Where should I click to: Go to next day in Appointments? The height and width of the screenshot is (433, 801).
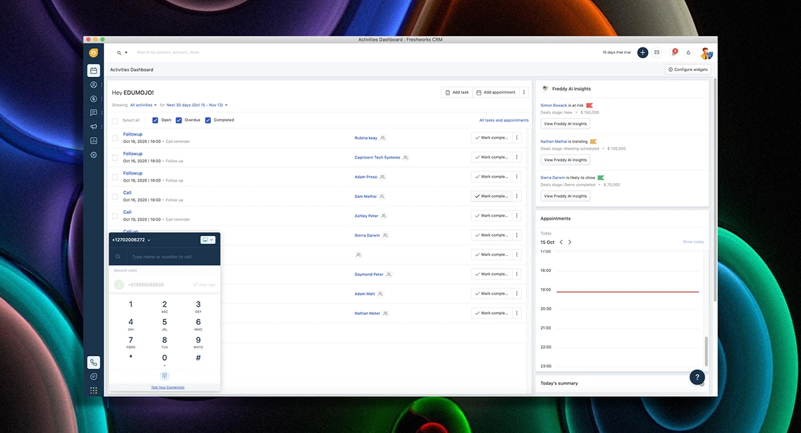(x=569, y=242)
